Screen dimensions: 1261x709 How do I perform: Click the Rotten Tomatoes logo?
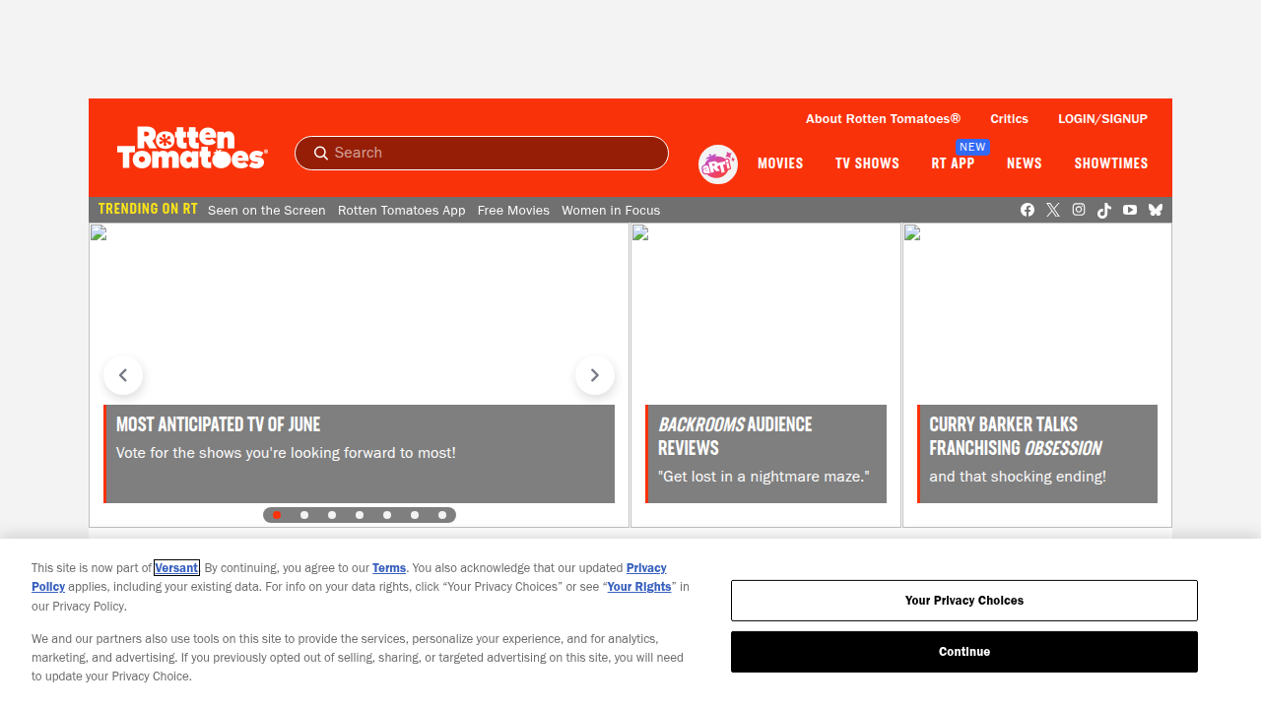192,148
